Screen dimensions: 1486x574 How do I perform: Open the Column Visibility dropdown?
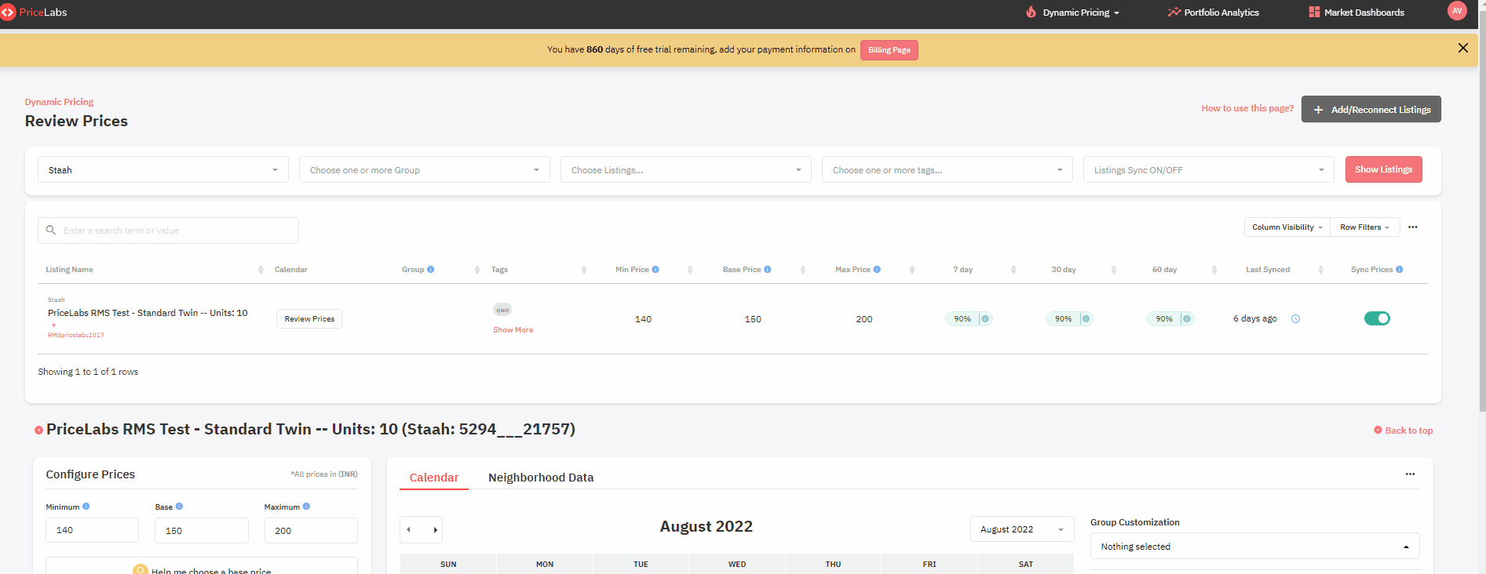click(x=1287, y=227)
